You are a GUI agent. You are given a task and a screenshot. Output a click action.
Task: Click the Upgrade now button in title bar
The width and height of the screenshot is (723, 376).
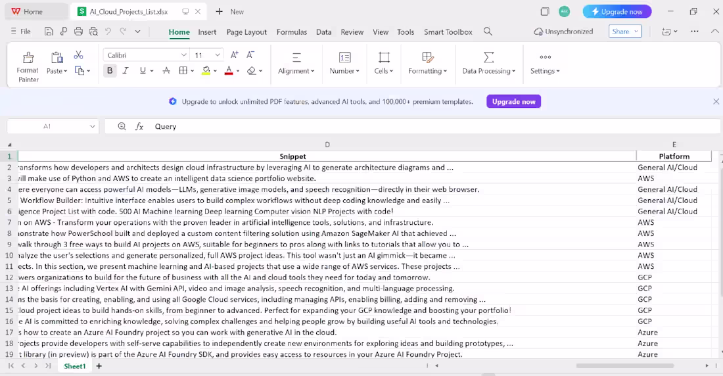617,12
